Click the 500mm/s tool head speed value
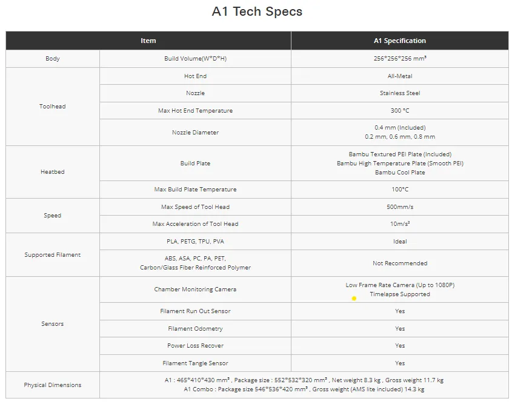Image resolution: width=512 pixels, height=407 pixels. point(400,207)
